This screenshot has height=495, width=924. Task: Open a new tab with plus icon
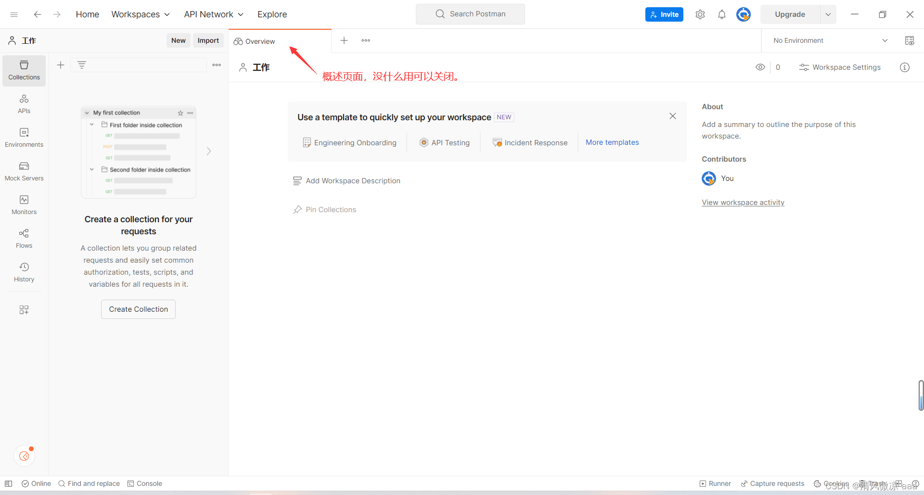344,41
